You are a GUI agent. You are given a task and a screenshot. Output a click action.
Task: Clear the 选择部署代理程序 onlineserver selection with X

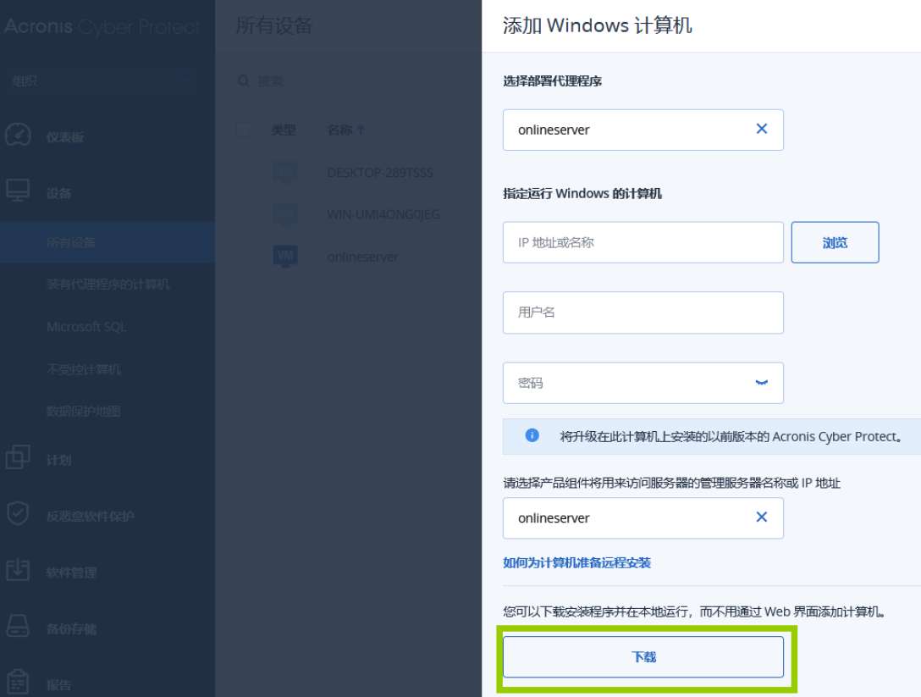click(762, 129)
